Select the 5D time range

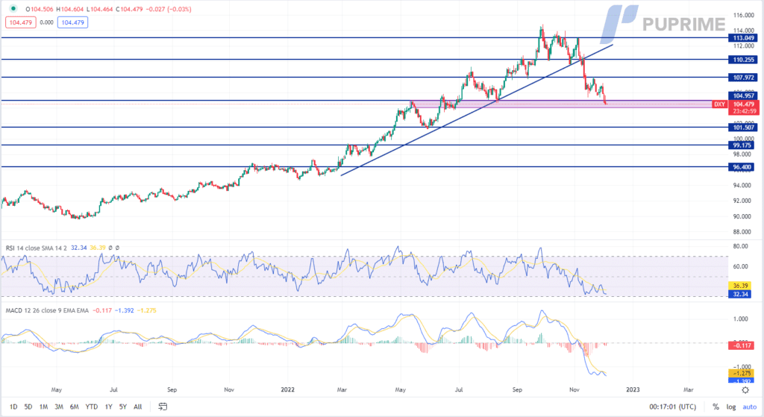28,407
